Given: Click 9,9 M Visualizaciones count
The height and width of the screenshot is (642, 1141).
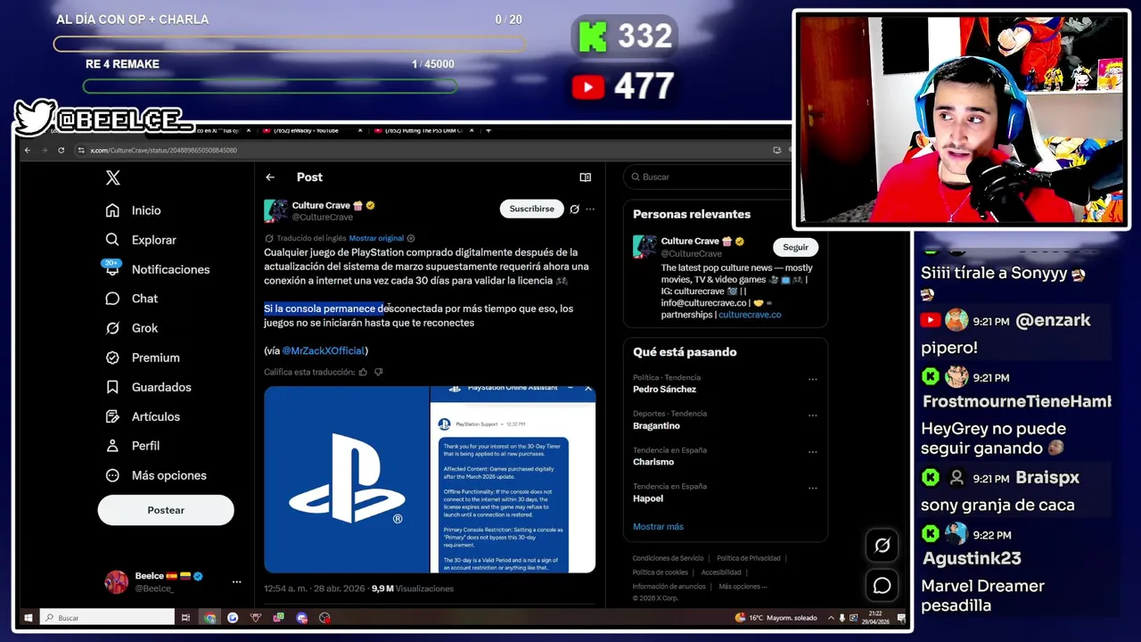Looking at the screenshot, I should pyautogui.click(x=413, y=588).
